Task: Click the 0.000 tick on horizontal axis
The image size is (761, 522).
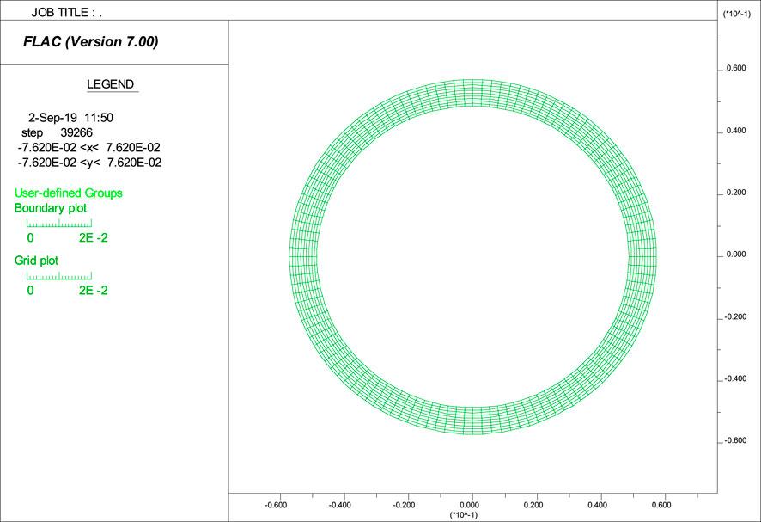Action: tap(471, 506)
